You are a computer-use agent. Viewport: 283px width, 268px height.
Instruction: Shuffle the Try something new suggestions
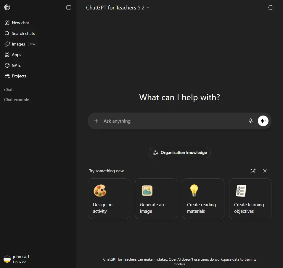click(x=253, y=171)
